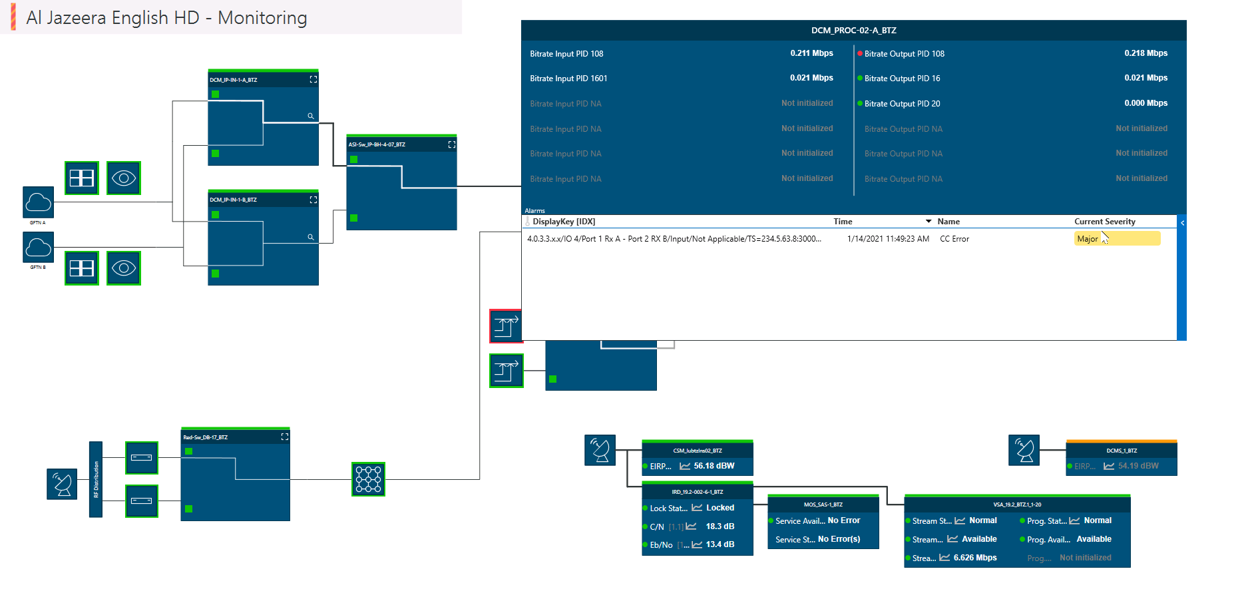
Task: Click top green status square in DCM_IP-IN-1-A_BTZ
Action: (x=215, y=95)
